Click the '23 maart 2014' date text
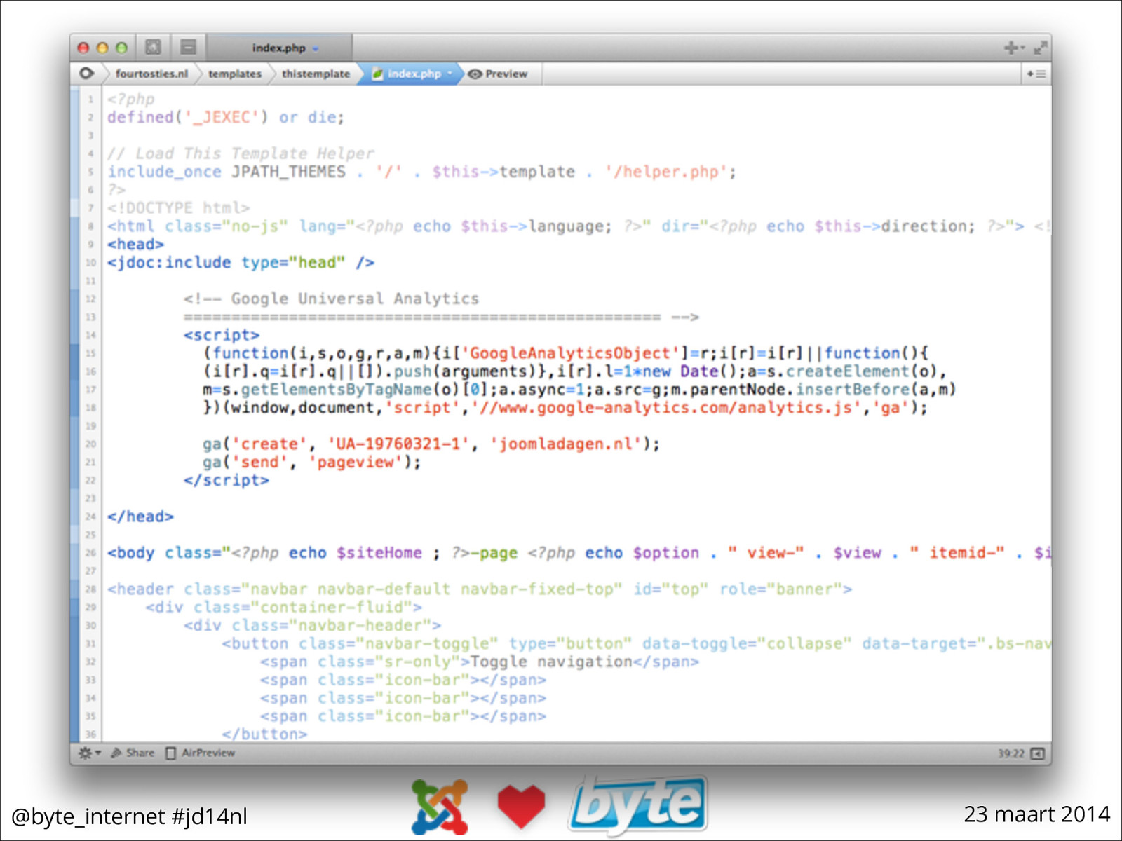This screenshot has height=841, width=1122. coord(1037,814)
